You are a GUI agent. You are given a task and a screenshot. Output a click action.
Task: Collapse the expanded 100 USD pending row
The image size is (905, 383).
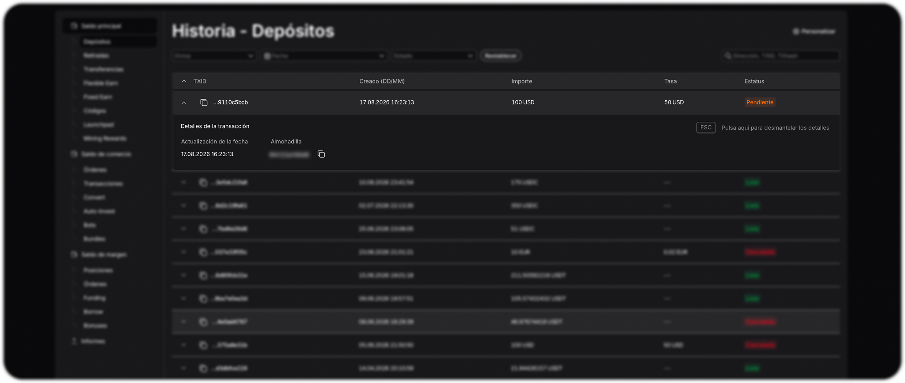[184, 102]
